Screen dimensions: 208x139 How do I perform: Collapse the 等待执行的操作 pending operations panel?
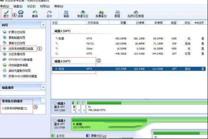tap(43, 101)
